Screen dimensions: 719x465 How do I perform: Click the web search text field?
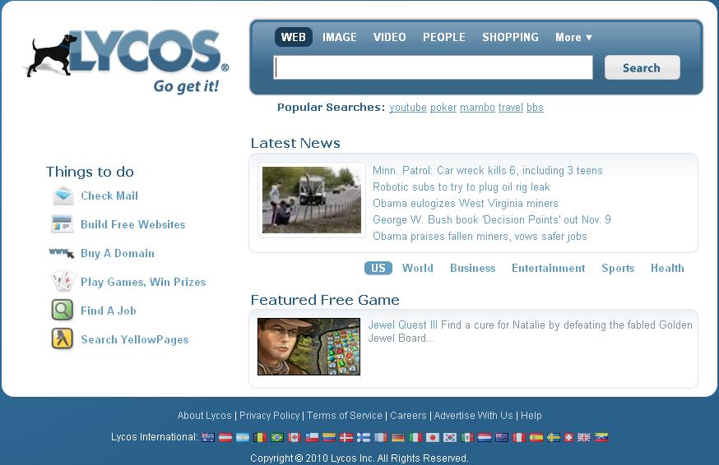point(433,67)
